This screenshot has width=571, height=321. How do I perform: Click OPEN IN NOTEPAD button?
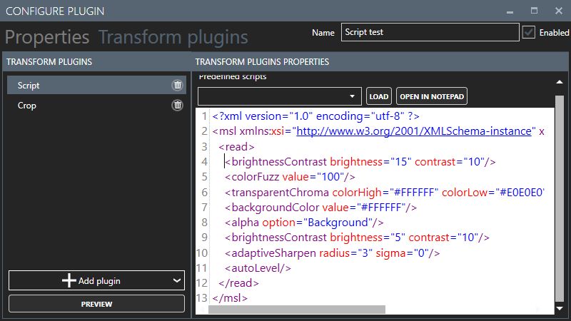(x=432, y=96)
